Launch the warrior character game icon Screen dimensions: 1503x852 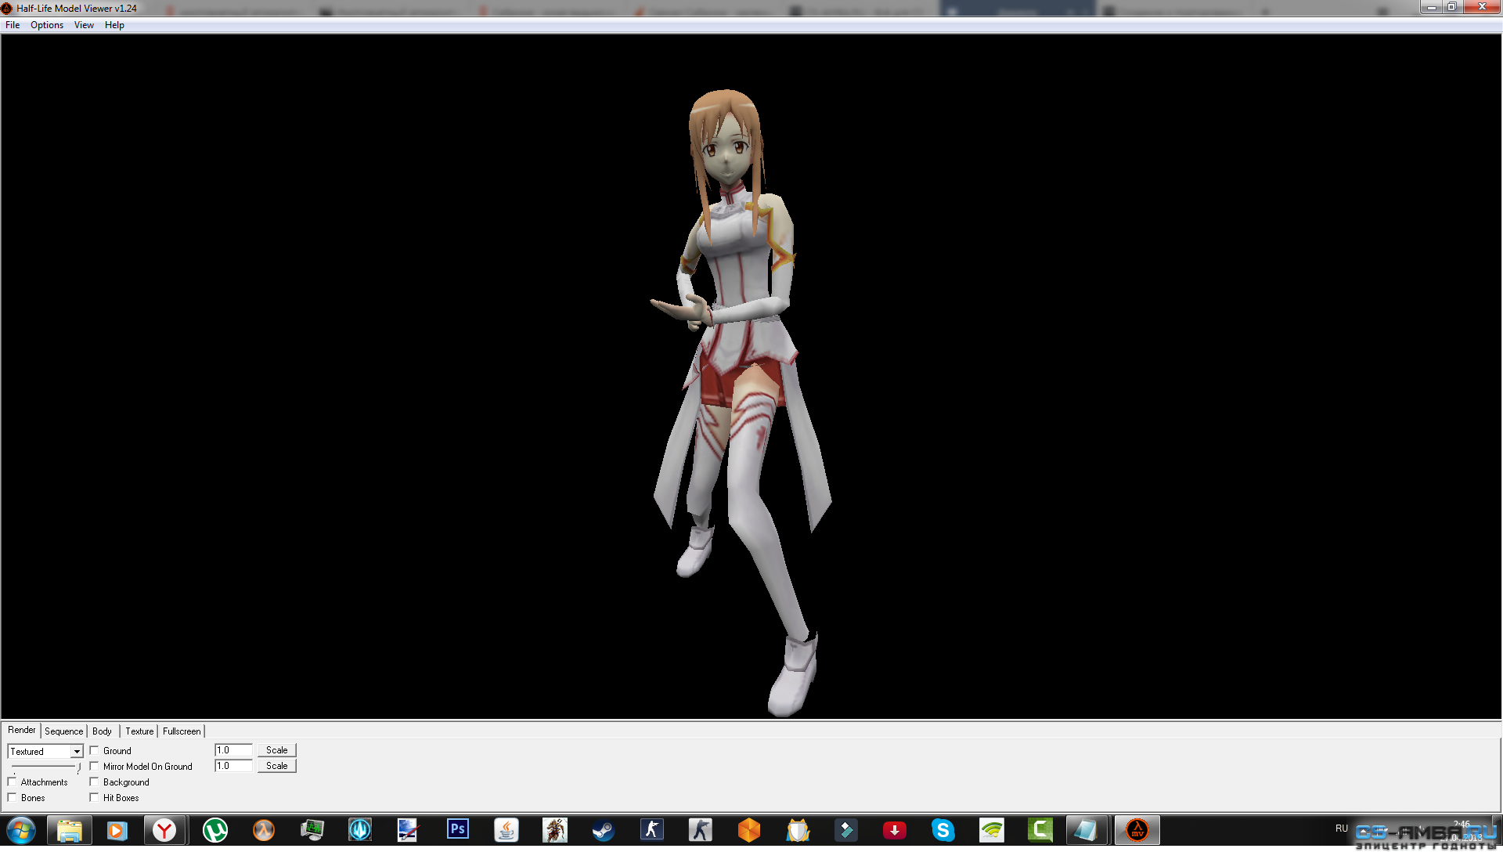[554, 830]
